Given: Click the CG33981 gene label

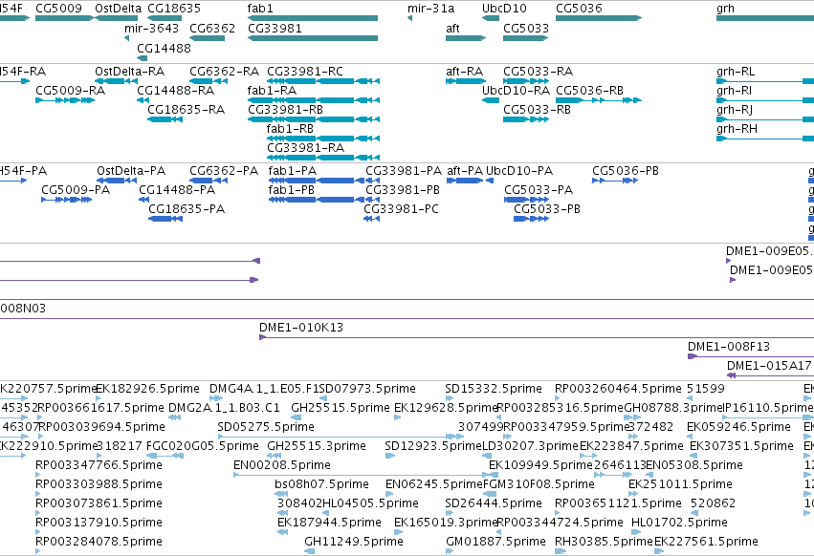Looking at the screenshot, I should tap(275, 28).
